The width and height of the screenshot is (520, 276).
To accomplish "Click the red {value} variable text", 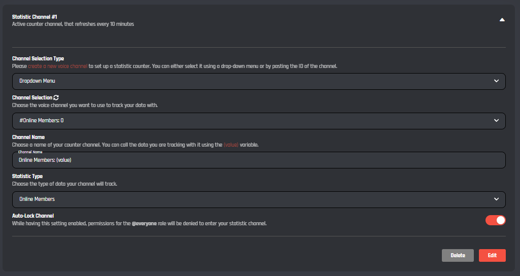I will pos(231,145).
